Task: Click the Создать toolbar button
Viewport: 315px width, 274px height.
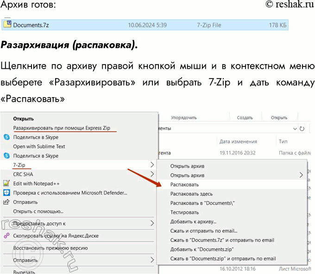Action: [x=245, y=117]
